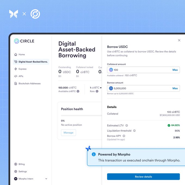Click the 'Borrow USDC' panel title
This screenshot has width=185, height=185.
point(118,47)
